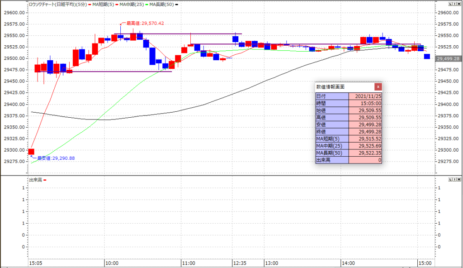Click the black legend marker after MA長期(50)
463x268 pixels.
[177, 5]
